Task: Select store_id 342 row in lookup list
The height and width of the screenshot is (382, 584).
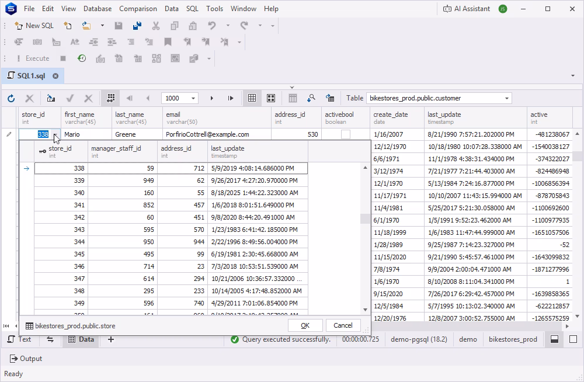Action: (171, 217)
